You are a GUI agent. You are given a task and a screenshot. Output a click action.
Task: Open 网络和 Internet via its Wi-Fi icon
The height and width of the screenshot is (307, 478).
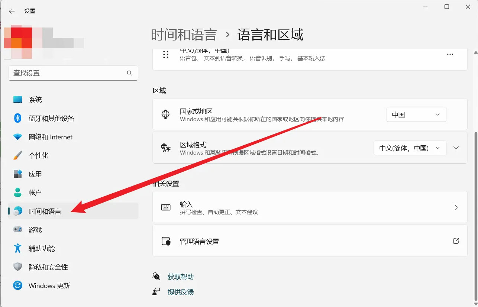(17, 137)
